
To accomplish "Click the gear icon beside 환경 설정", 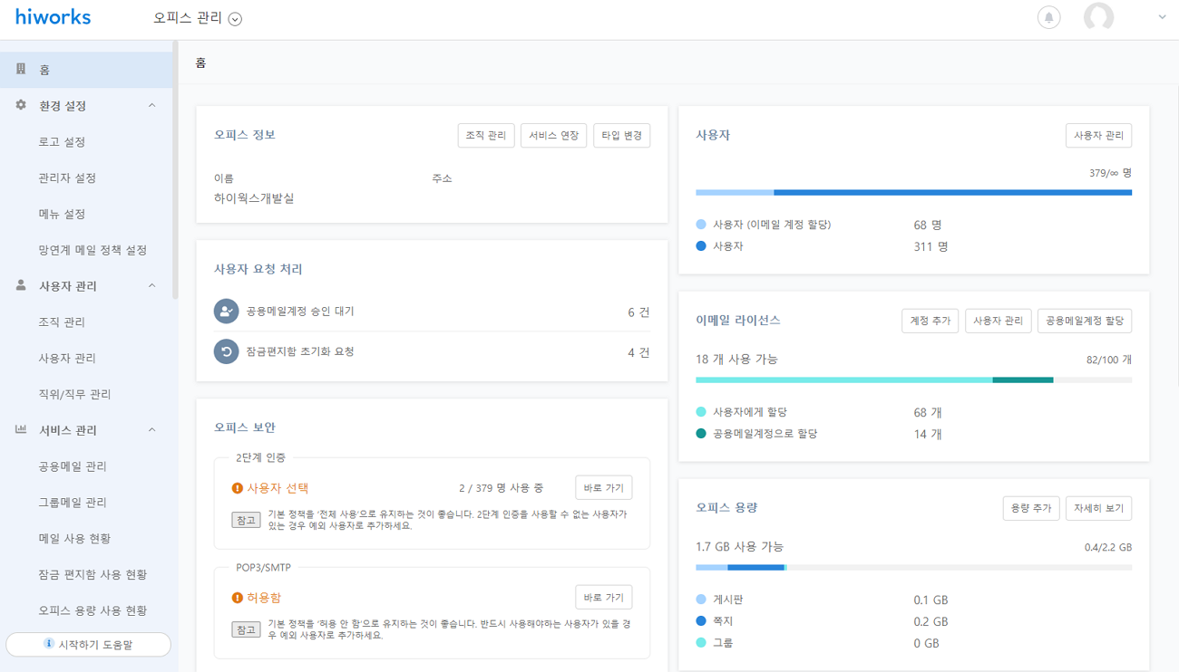I will (x=21, y=105).
